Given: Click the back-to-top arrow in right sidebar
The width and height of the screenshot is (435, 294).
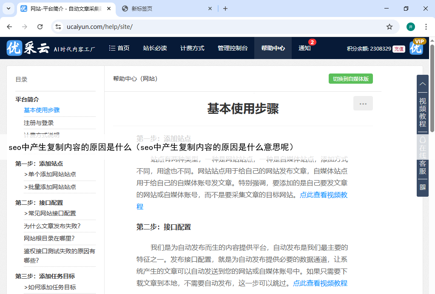Looking at the screenshot, I should click(x=422, y=84).
